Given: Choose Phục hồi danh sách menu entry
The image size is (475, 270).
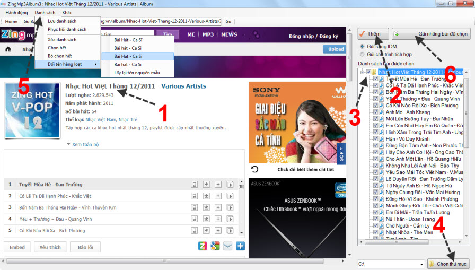Looking at the screenshot, I should point(67,29).
